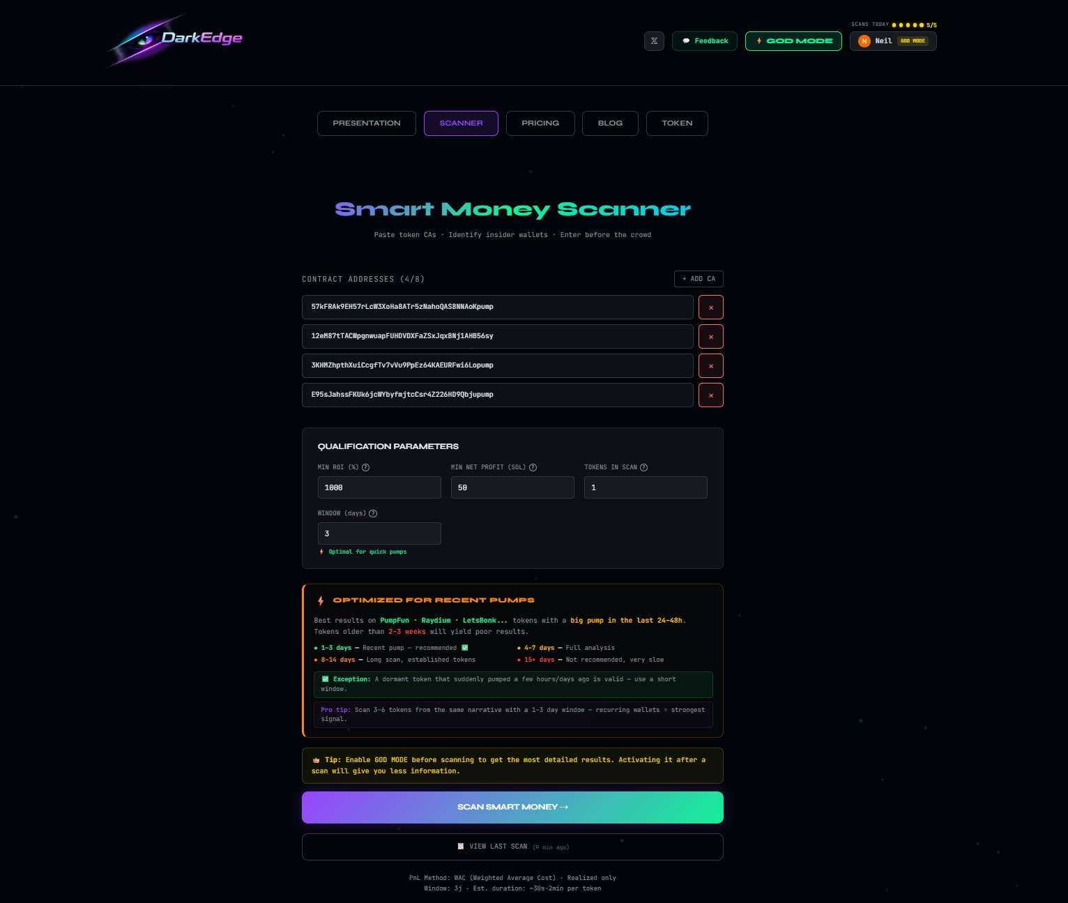Click the 'Exception:' note box
Screen dimensions: 1068x903
coord(513,684)
